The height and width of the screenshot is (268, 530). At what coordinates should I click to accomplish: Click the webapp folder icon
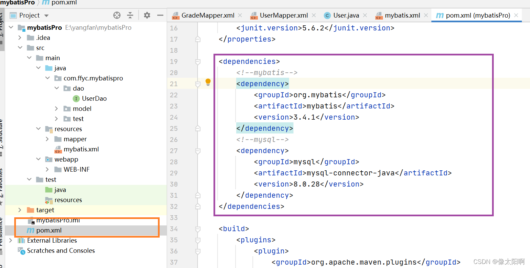coord(49,159)
